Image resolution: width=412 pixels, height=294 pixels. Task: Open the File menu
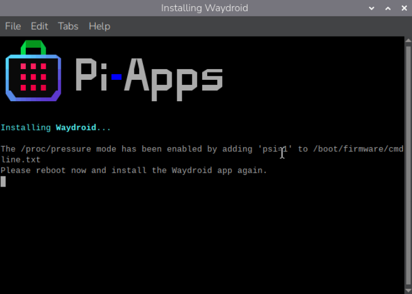click(13, 26)
